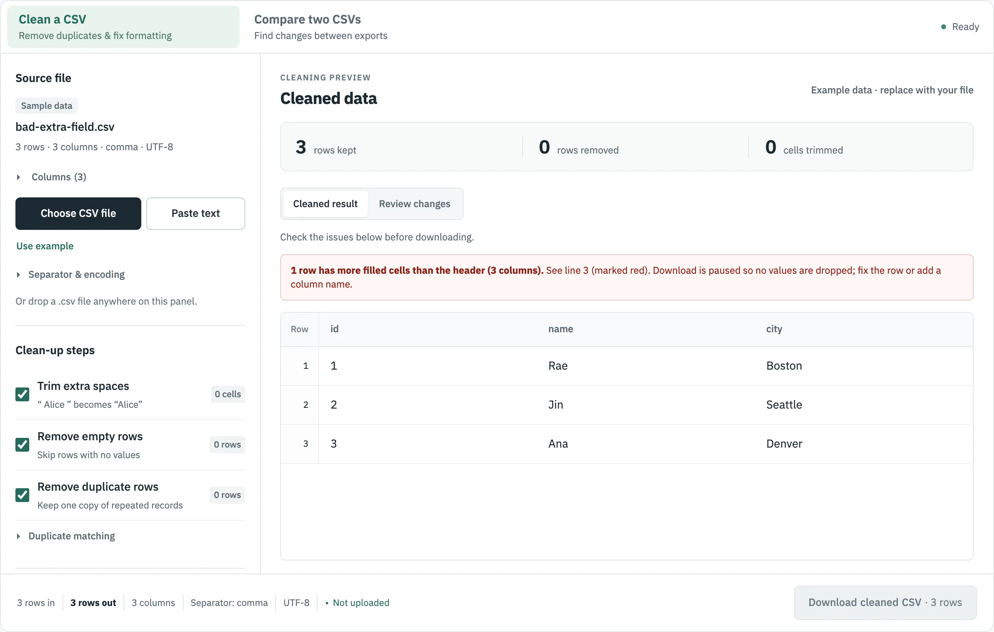Select the Cleaned result tab

click(325, 204)
